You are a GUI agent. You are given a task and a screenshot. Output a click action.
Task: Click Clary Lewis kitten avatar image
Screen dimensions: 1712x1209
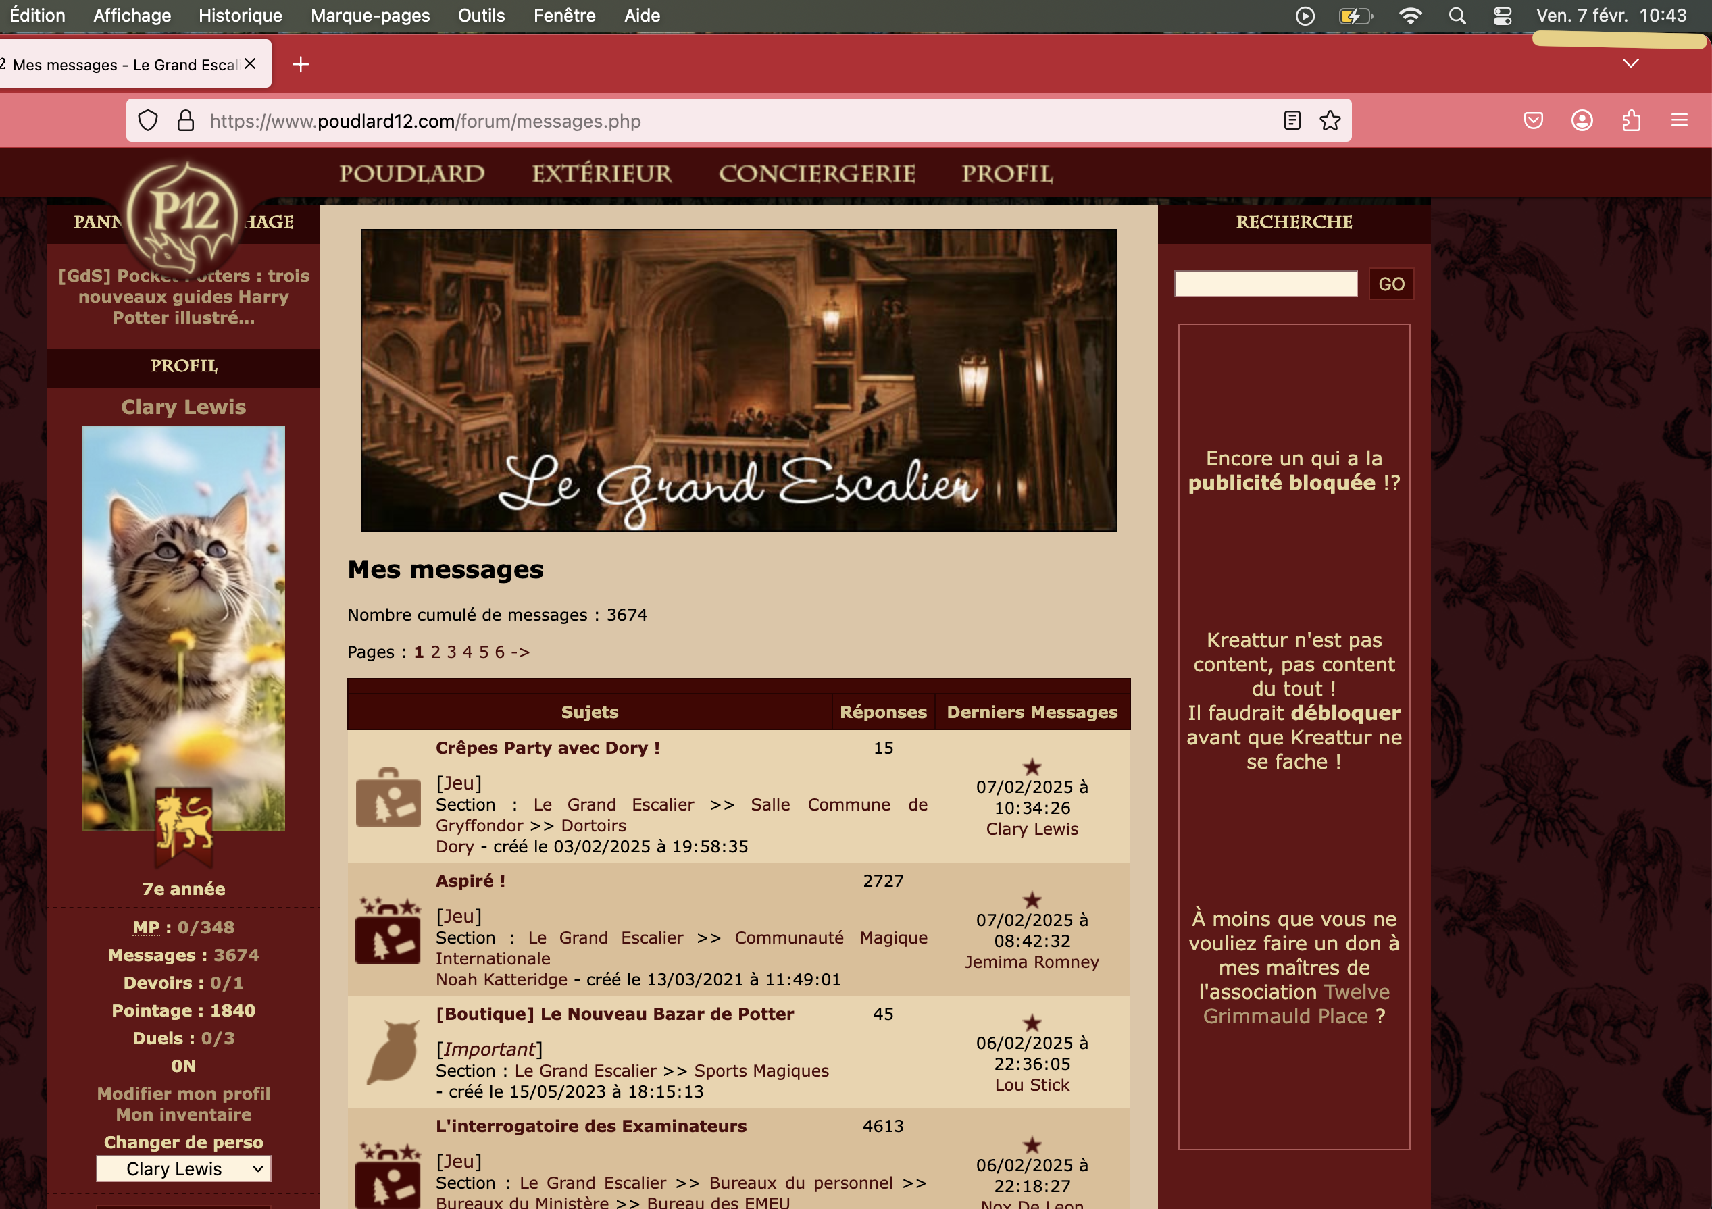[x=184, y=626]
